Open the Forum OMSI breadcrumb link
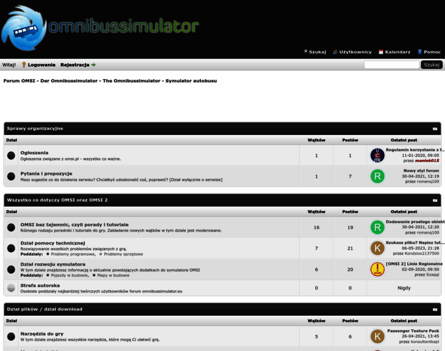This screenshot has height=351, width=445. tap(110, 81)
